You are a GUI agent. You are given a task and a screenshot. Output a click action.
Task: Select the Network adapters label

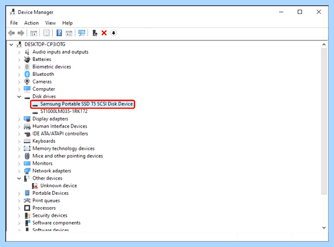point(52,171)
